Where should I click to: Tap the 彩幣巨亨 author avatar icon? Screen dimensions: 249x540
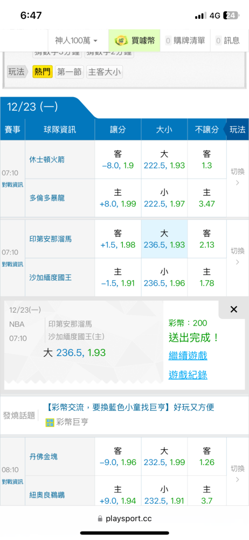pos(50,423)
